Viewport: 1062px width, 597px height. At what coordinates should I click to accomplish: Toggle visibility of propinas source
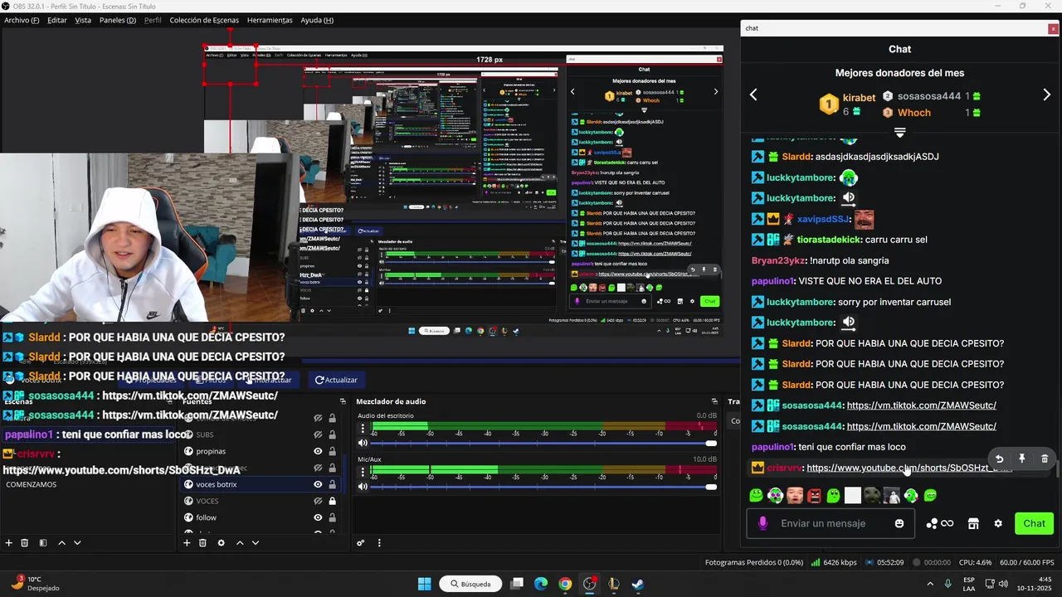click(318, 451)
